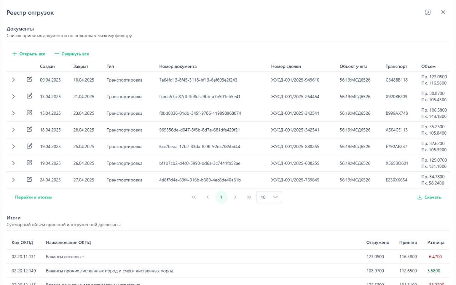
Task: Go to the next page arrow
Action: (235, 197)
